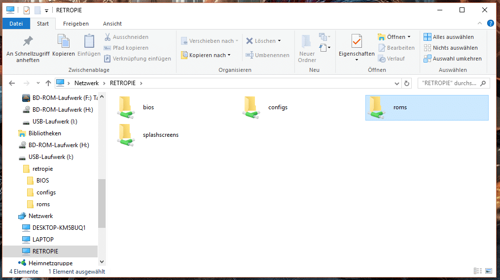Click Nichts auswählen

pyautogui.click(x=451, y=48)
